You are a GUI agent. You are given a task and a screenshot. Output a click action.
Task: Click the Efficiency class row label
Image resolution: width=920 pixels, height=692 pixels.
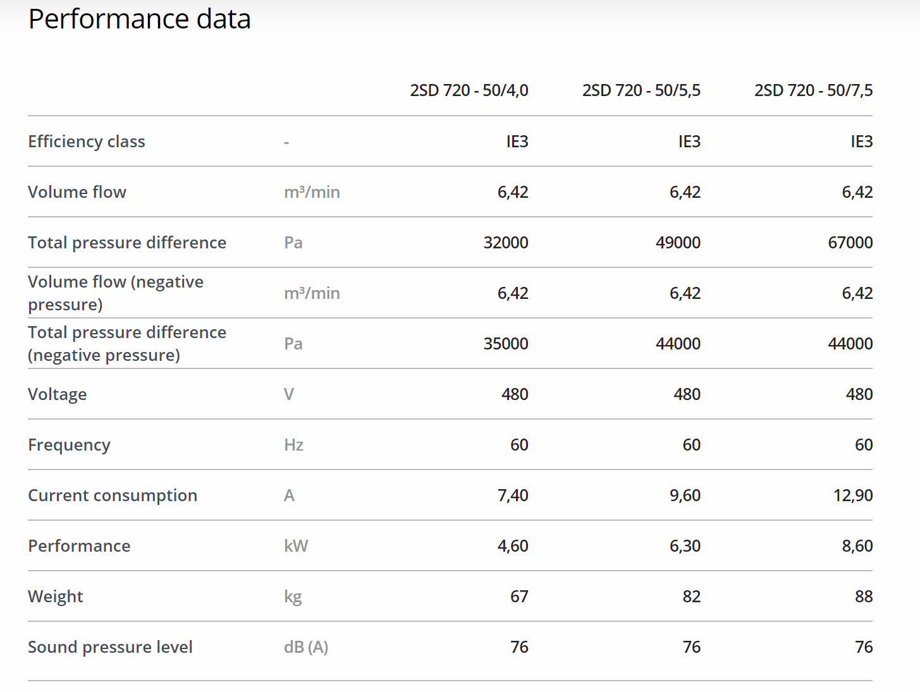87,142
